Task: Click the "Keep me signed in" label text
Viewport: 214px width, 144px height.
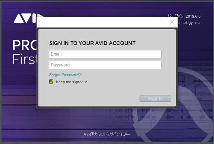Action: [72, 82]
